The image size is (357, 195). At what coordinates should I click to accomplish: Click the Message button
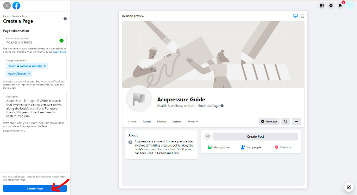[x=269, y=122]
